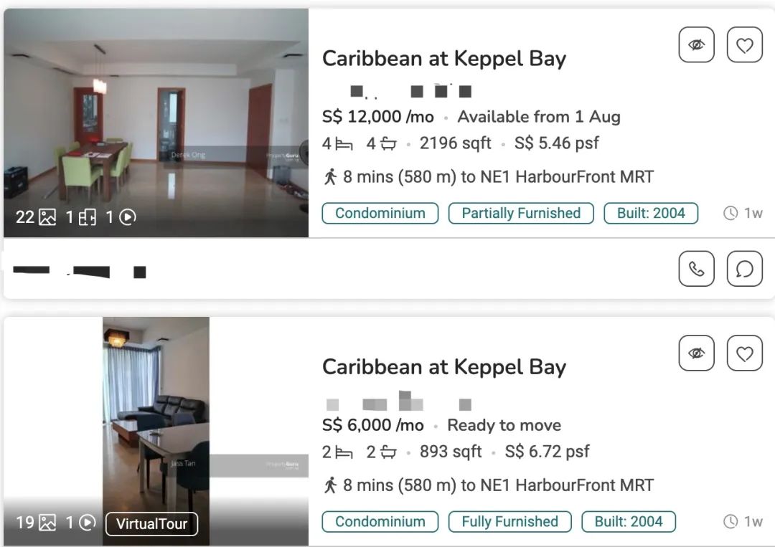Screen dimensions: 775x547
Task: Click the Built: 2004 tag on second listing
Action: (628, 521)
